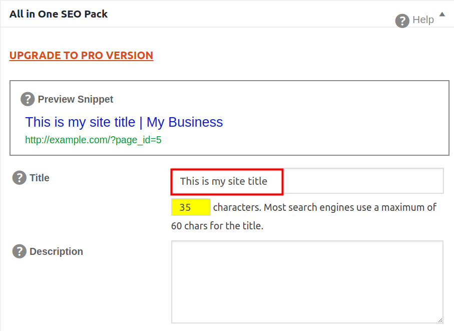Screen dimensions: 454x331
Task: Collapse the All in One SEO Pack panel
Action: tap(442, 15)
